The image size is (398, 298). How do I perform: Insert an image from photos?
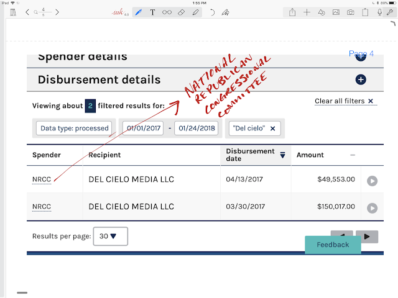tap(336, 12)
